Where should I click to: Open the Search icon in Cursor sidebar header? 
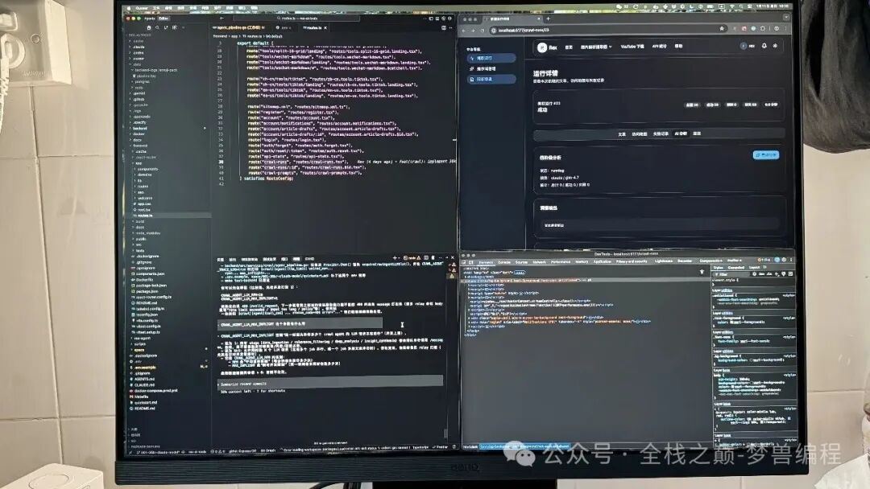coord(157,27)
